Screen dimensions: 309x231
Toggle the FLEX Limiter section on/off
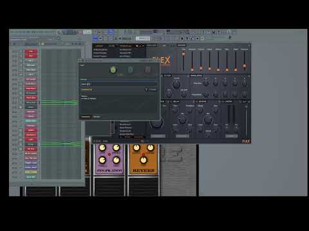[223, 101]
